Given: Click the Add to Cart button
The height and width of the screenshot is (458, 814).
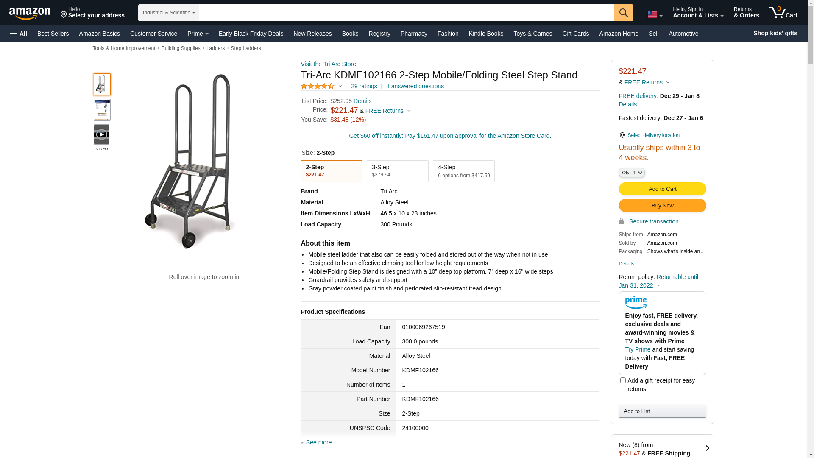Looking at the screenshot, I should (x=662, y=189).
